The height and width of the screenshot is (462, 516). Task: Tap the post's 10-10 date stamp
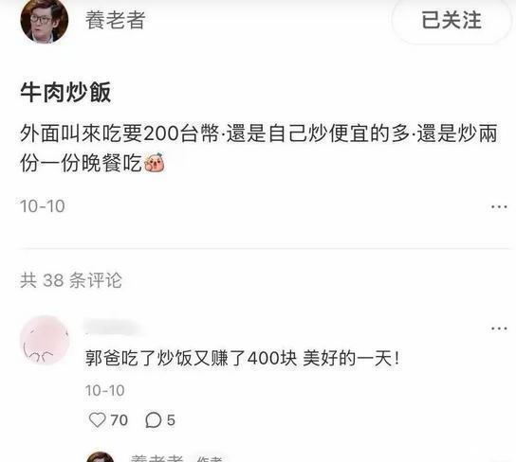click(43, 206)
